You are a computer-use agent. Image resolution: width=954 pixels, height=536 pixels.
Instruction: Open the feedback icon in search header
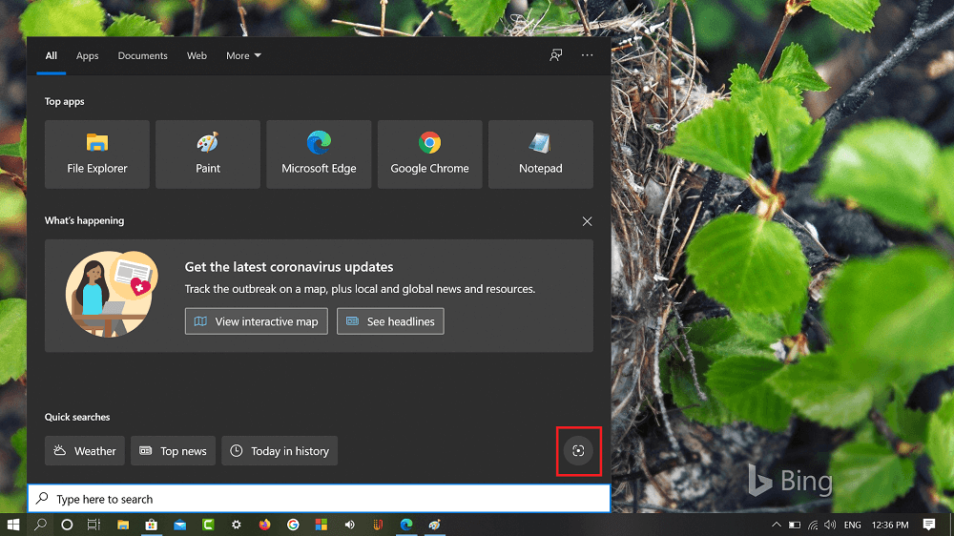555,55
